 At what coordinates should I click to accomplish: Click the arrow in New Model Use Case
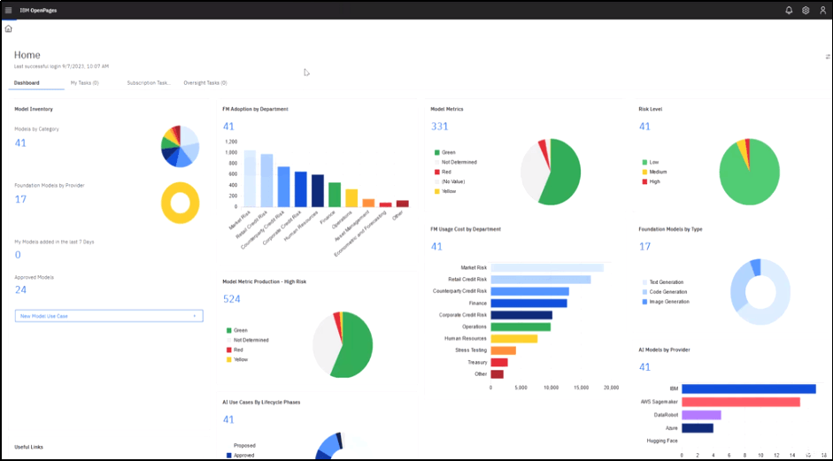coord(195,316)
